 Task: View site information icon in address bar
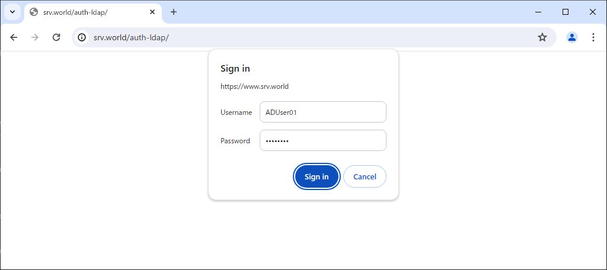[x=82, y=37]
